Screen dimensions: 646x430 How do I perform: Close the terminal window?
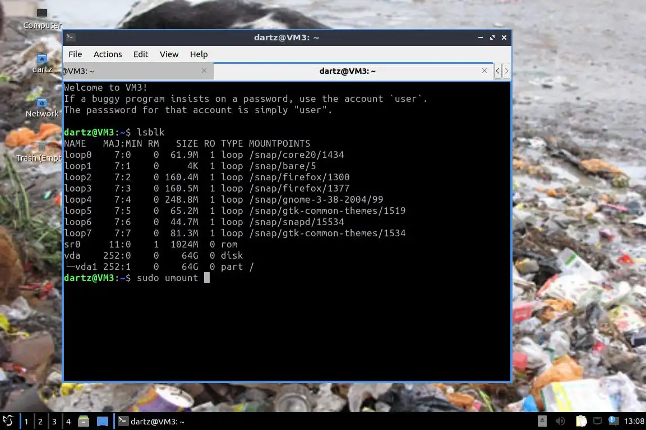coord(504,38)
